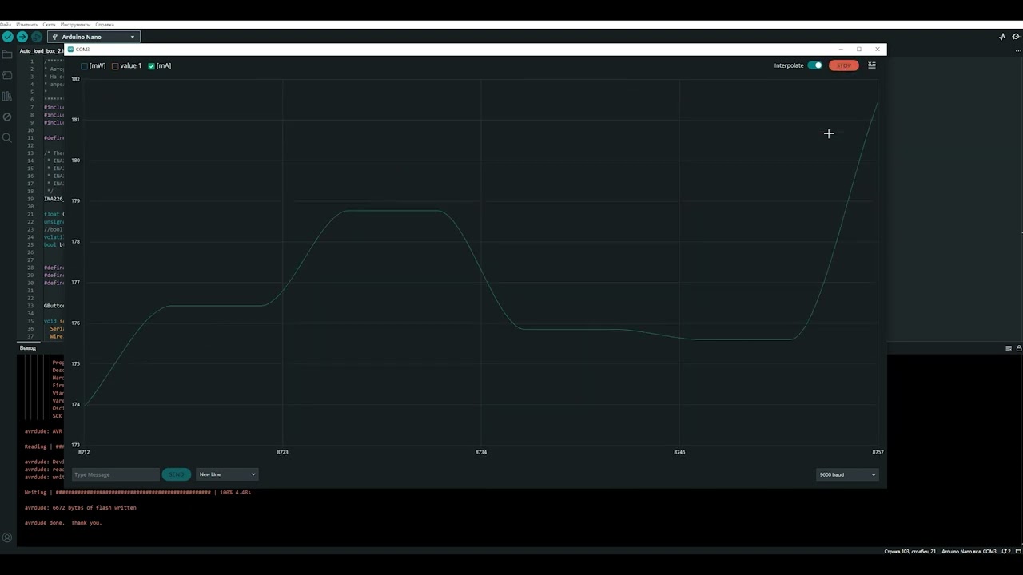The width and height of the screenshot is (1023, 575).
Task: Open the Инструменты menu
Action: [76, 25]
